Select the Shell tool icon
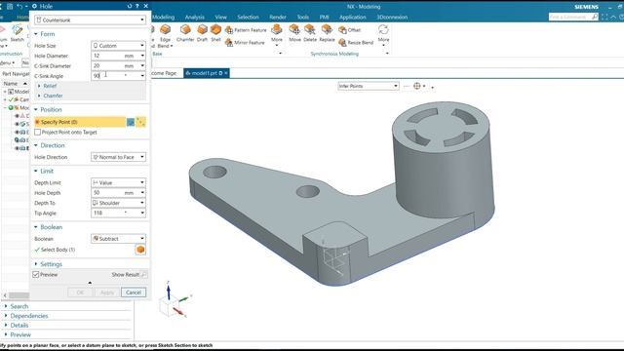Screen dimensions: 624x351 pos(215,30)
